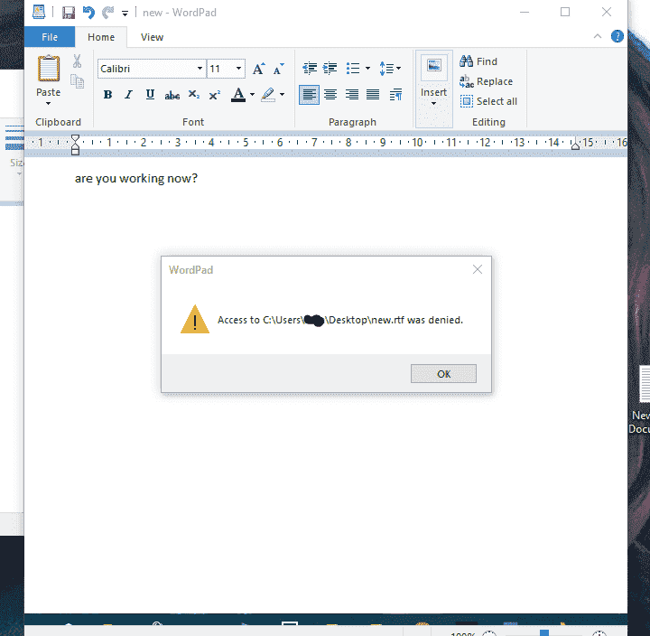650x636 pixels.
Task: Select Center text alignment
Action: click(330, 95)
